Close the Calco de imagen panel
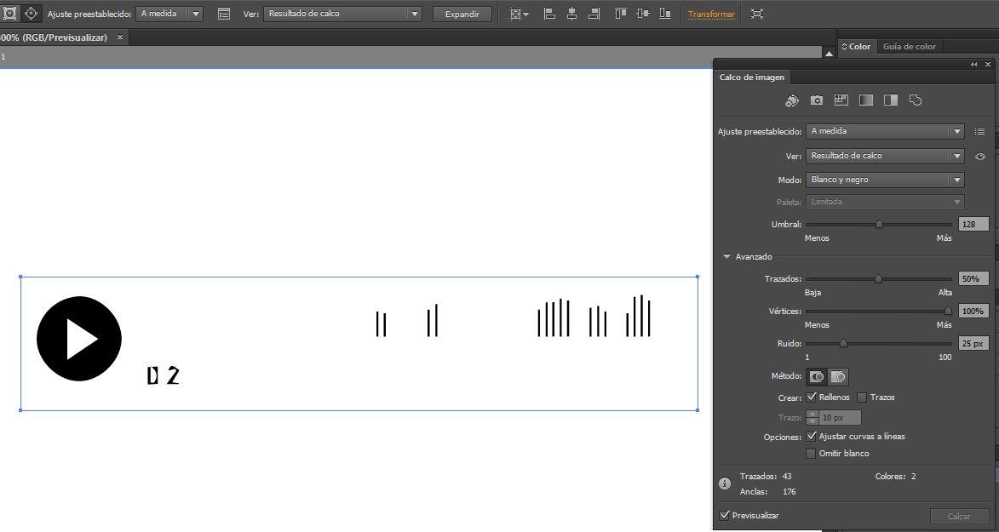The height and width of the screenshot is (532, 999). [988, 65]
